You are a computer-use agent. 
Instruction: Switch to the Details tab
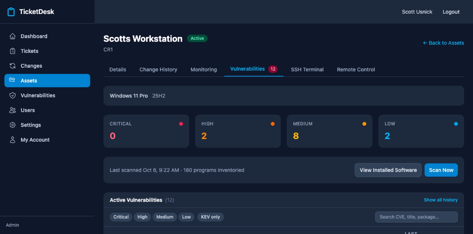118,70
